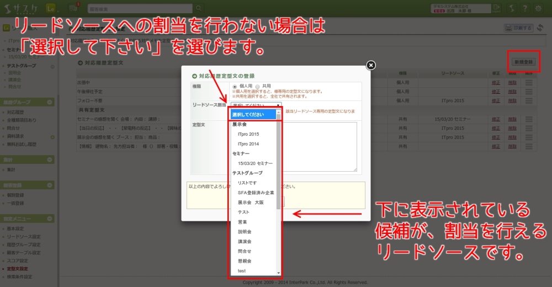Focus the 顧客検索 search field
Image resolution: width=552 pixels, height=287 pixels.
tap(140, 8)
